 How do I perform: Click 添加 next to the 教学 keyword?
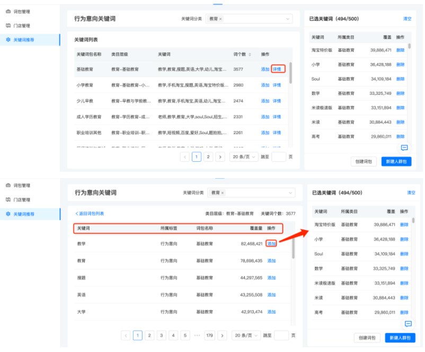(x=271, y=243)
